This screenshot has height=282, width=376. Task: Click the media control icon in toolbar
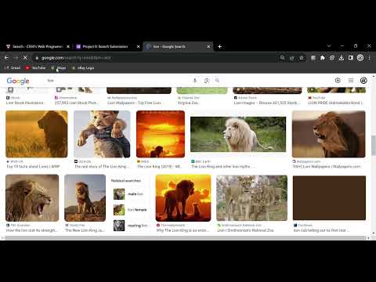pos(332,58)
